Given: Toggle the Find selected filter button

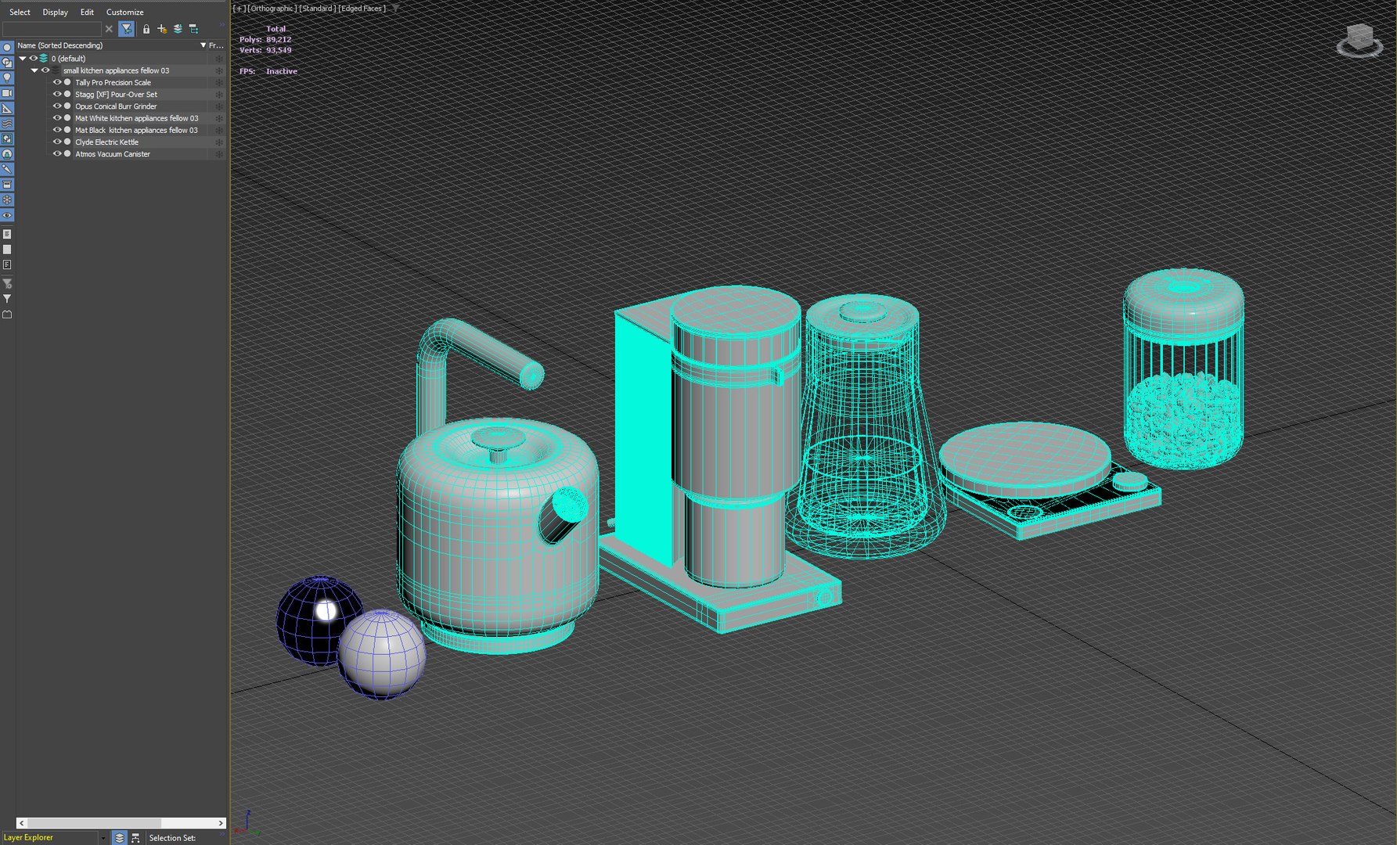Looking at the screenshot, I should click(x=126, y=29).
